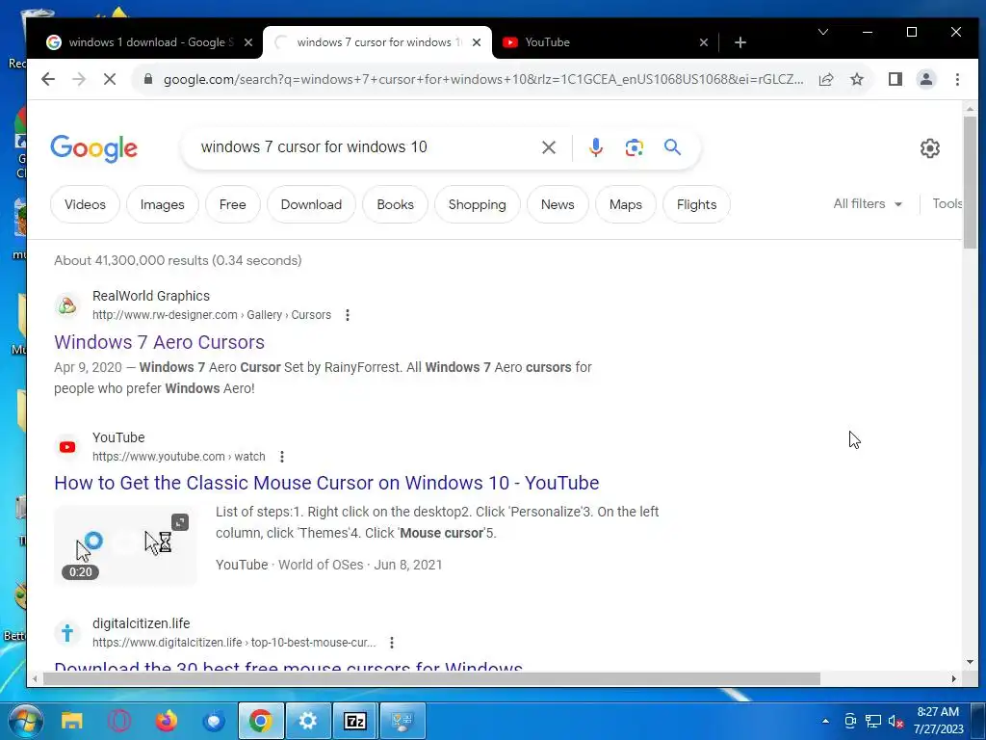Click inside the Google search field
This screenshot has height=740, width=986.
pyautogui.click(x=365, y=147)
